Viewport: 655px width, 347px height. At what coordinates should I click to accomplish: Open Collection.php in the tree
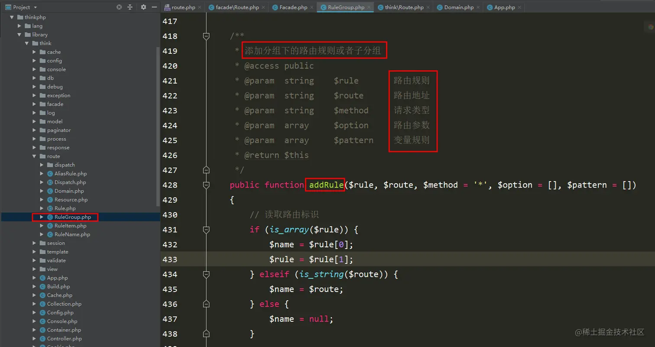[64, 304]
